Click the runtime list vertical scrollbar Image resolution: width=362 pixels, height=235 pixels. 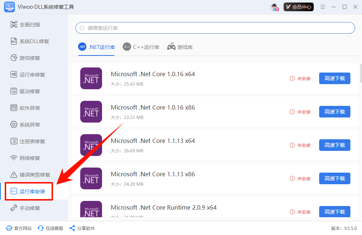[x=361, y=74]
